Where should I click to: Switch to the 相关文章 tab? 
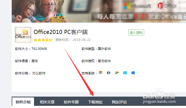click(47, 102)
